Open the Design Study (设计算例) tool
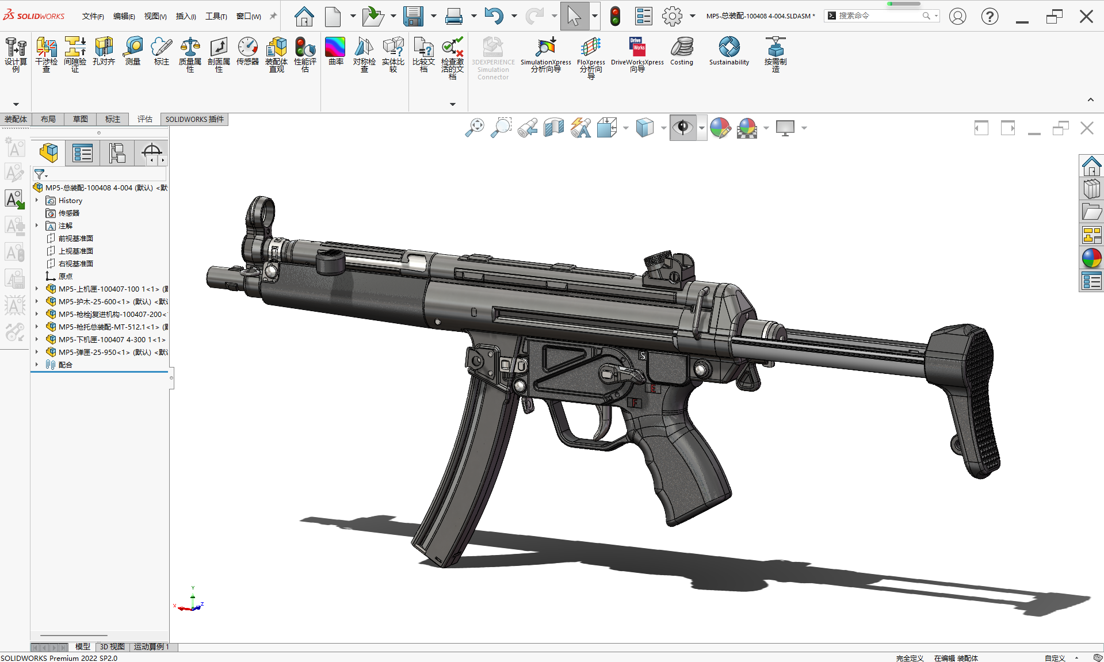The width and height of the screenshot is (1104, 662). pyautogui.click(x=16, y=55)
